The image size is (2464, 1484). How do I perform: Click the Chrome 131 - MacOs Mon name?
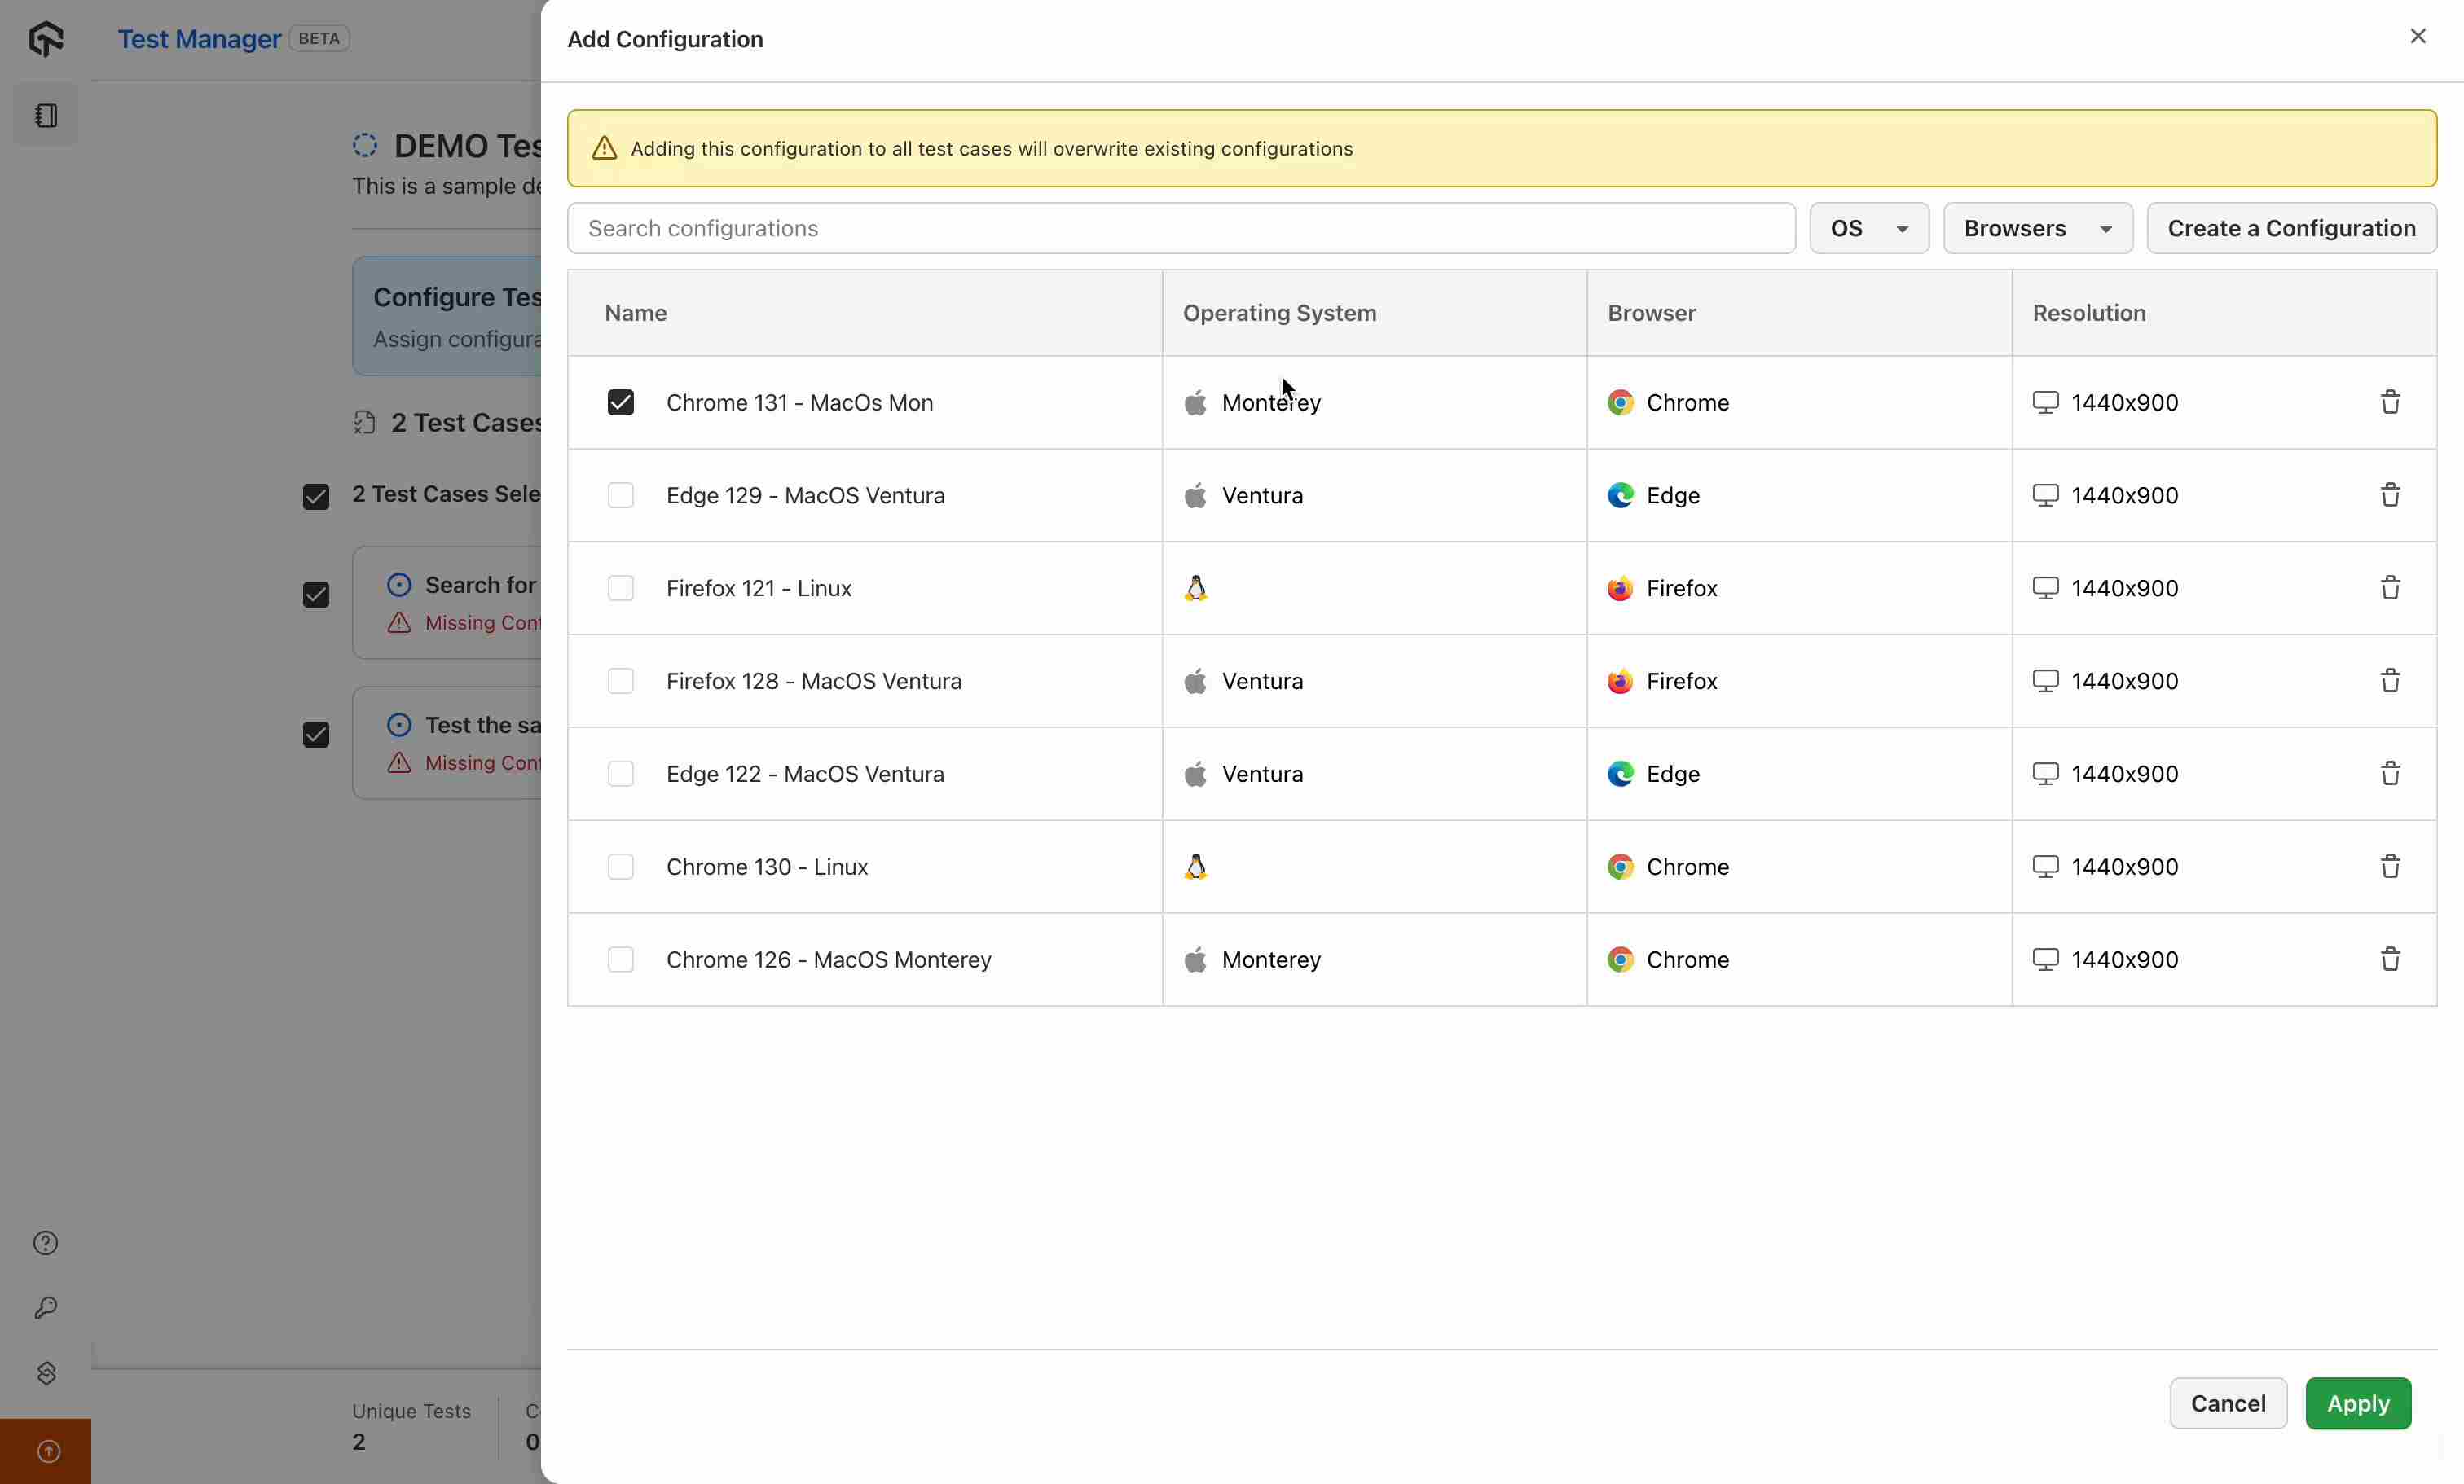(800, 402)
